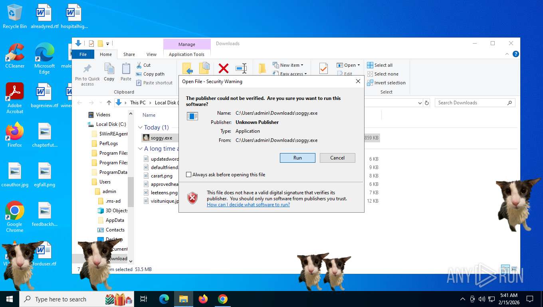
Task: Select Videos in navigation pane
Action: 103,115
